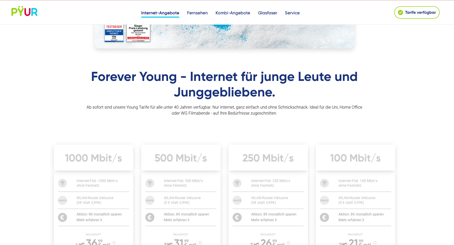Click 'Aktion: 8€ monatlich sparen' in 1000 Mbit/s card
This screenshot has width=454, height=245.
click(99, 214)
